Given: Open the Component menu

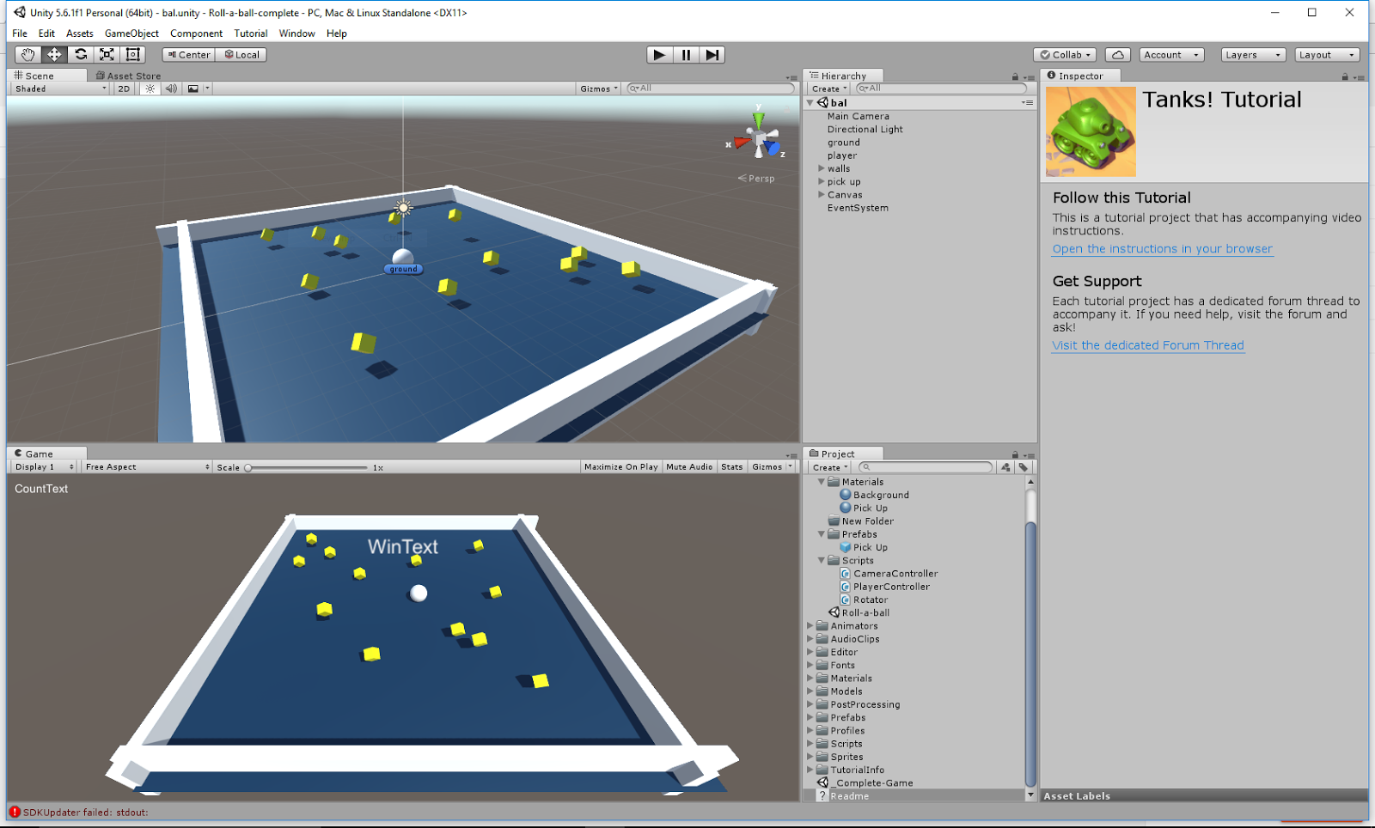Looking at the screenshot, I should (x=196, y=33).
